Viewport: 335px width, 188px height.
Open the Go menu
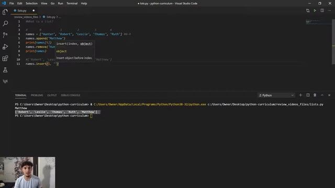coord(52,4)
